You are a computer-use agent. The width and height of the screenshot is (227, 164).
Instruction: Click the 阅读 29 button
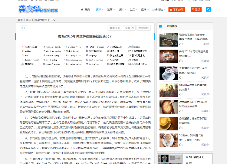pyautogui.click(x=129, y=28)
